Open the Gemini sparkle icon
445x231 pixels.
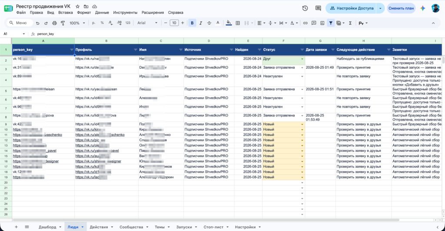422,8
